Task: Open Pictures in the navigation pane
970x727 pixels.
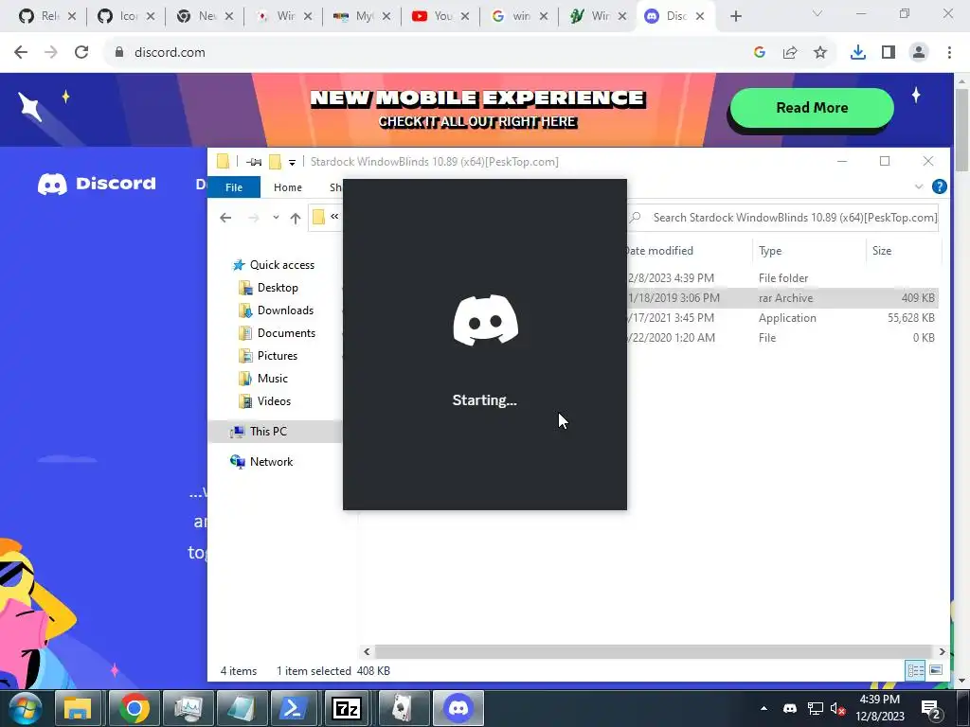Action: click(277, 356)
